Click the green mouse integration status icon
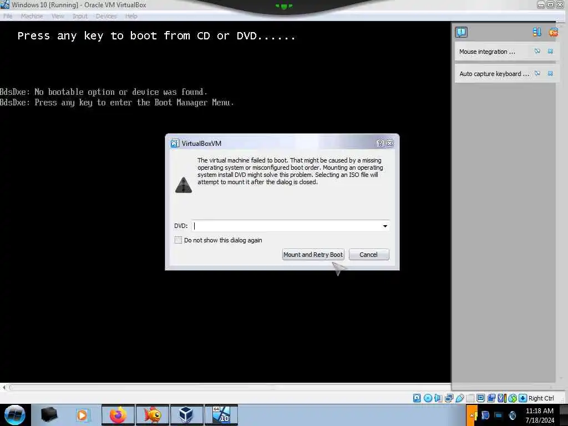Image resolution: width=568 pixels, height=426 pixels. pos(512,398)
